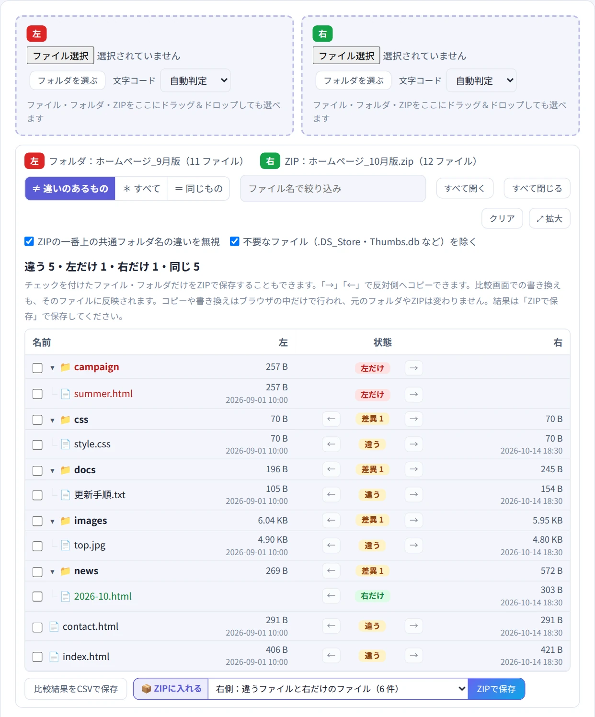Screen dimensions: 595x717
Task: Toggle excluding unneeded .DS_Store files
Action: coord(235,241)
